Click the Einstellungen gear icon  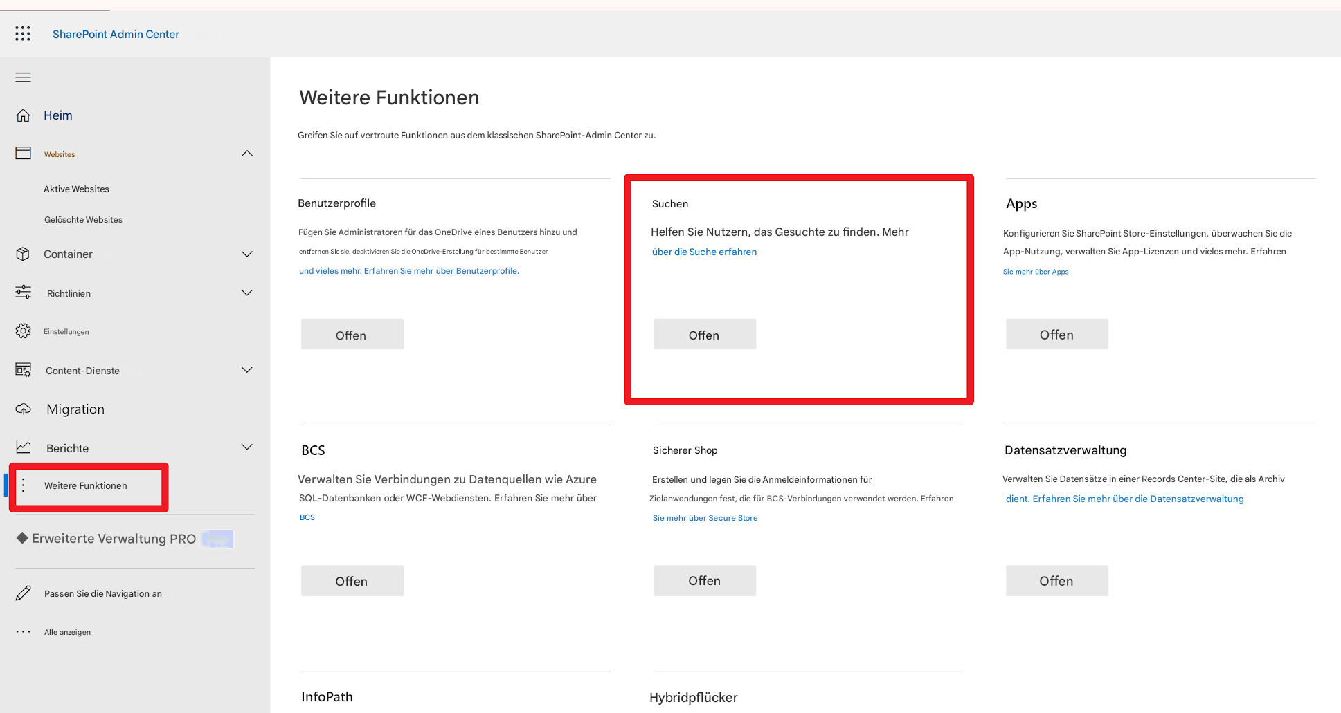click(x=24, y=331)
